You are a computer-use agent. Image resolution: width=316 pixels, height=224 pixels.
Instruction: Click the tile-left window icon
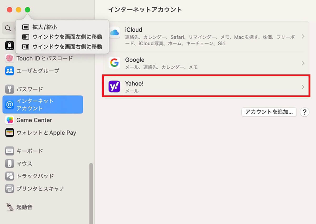[26, 37]
